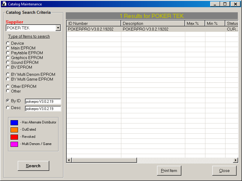The height and width of the screenshot is (181, 242).
Task: Click the Search button
Action: click(x=33, y=166)
